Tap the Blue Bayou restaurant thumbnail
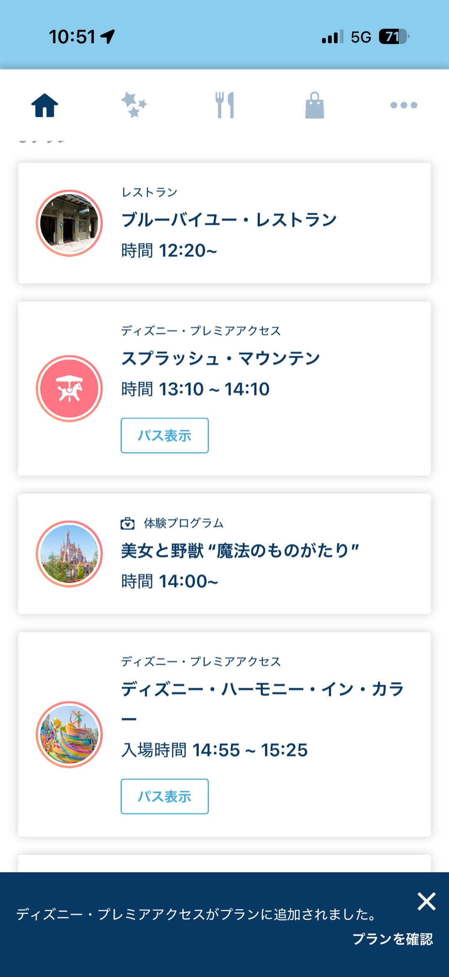Image resolution: width=449 pixels, height=977 pixels. click(69, 223)
